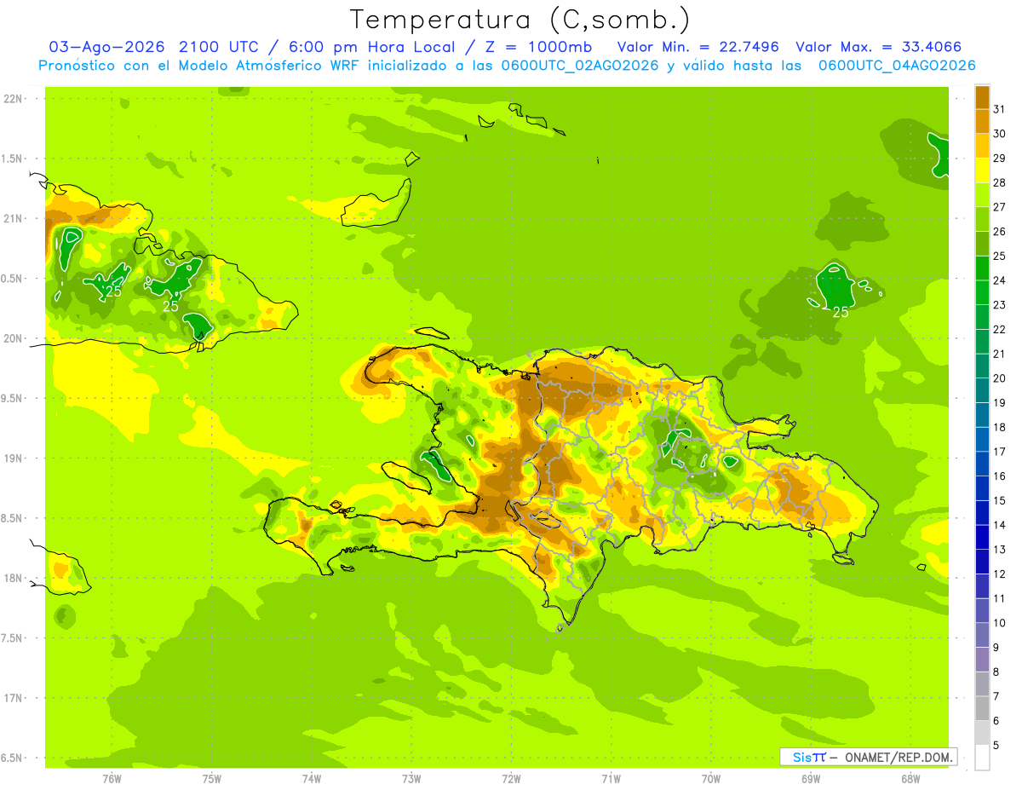Pick the deep blue swatch between 13 and 14
Image resolution: width=1022 pixels, height=790 pixels.
[982, 537]
